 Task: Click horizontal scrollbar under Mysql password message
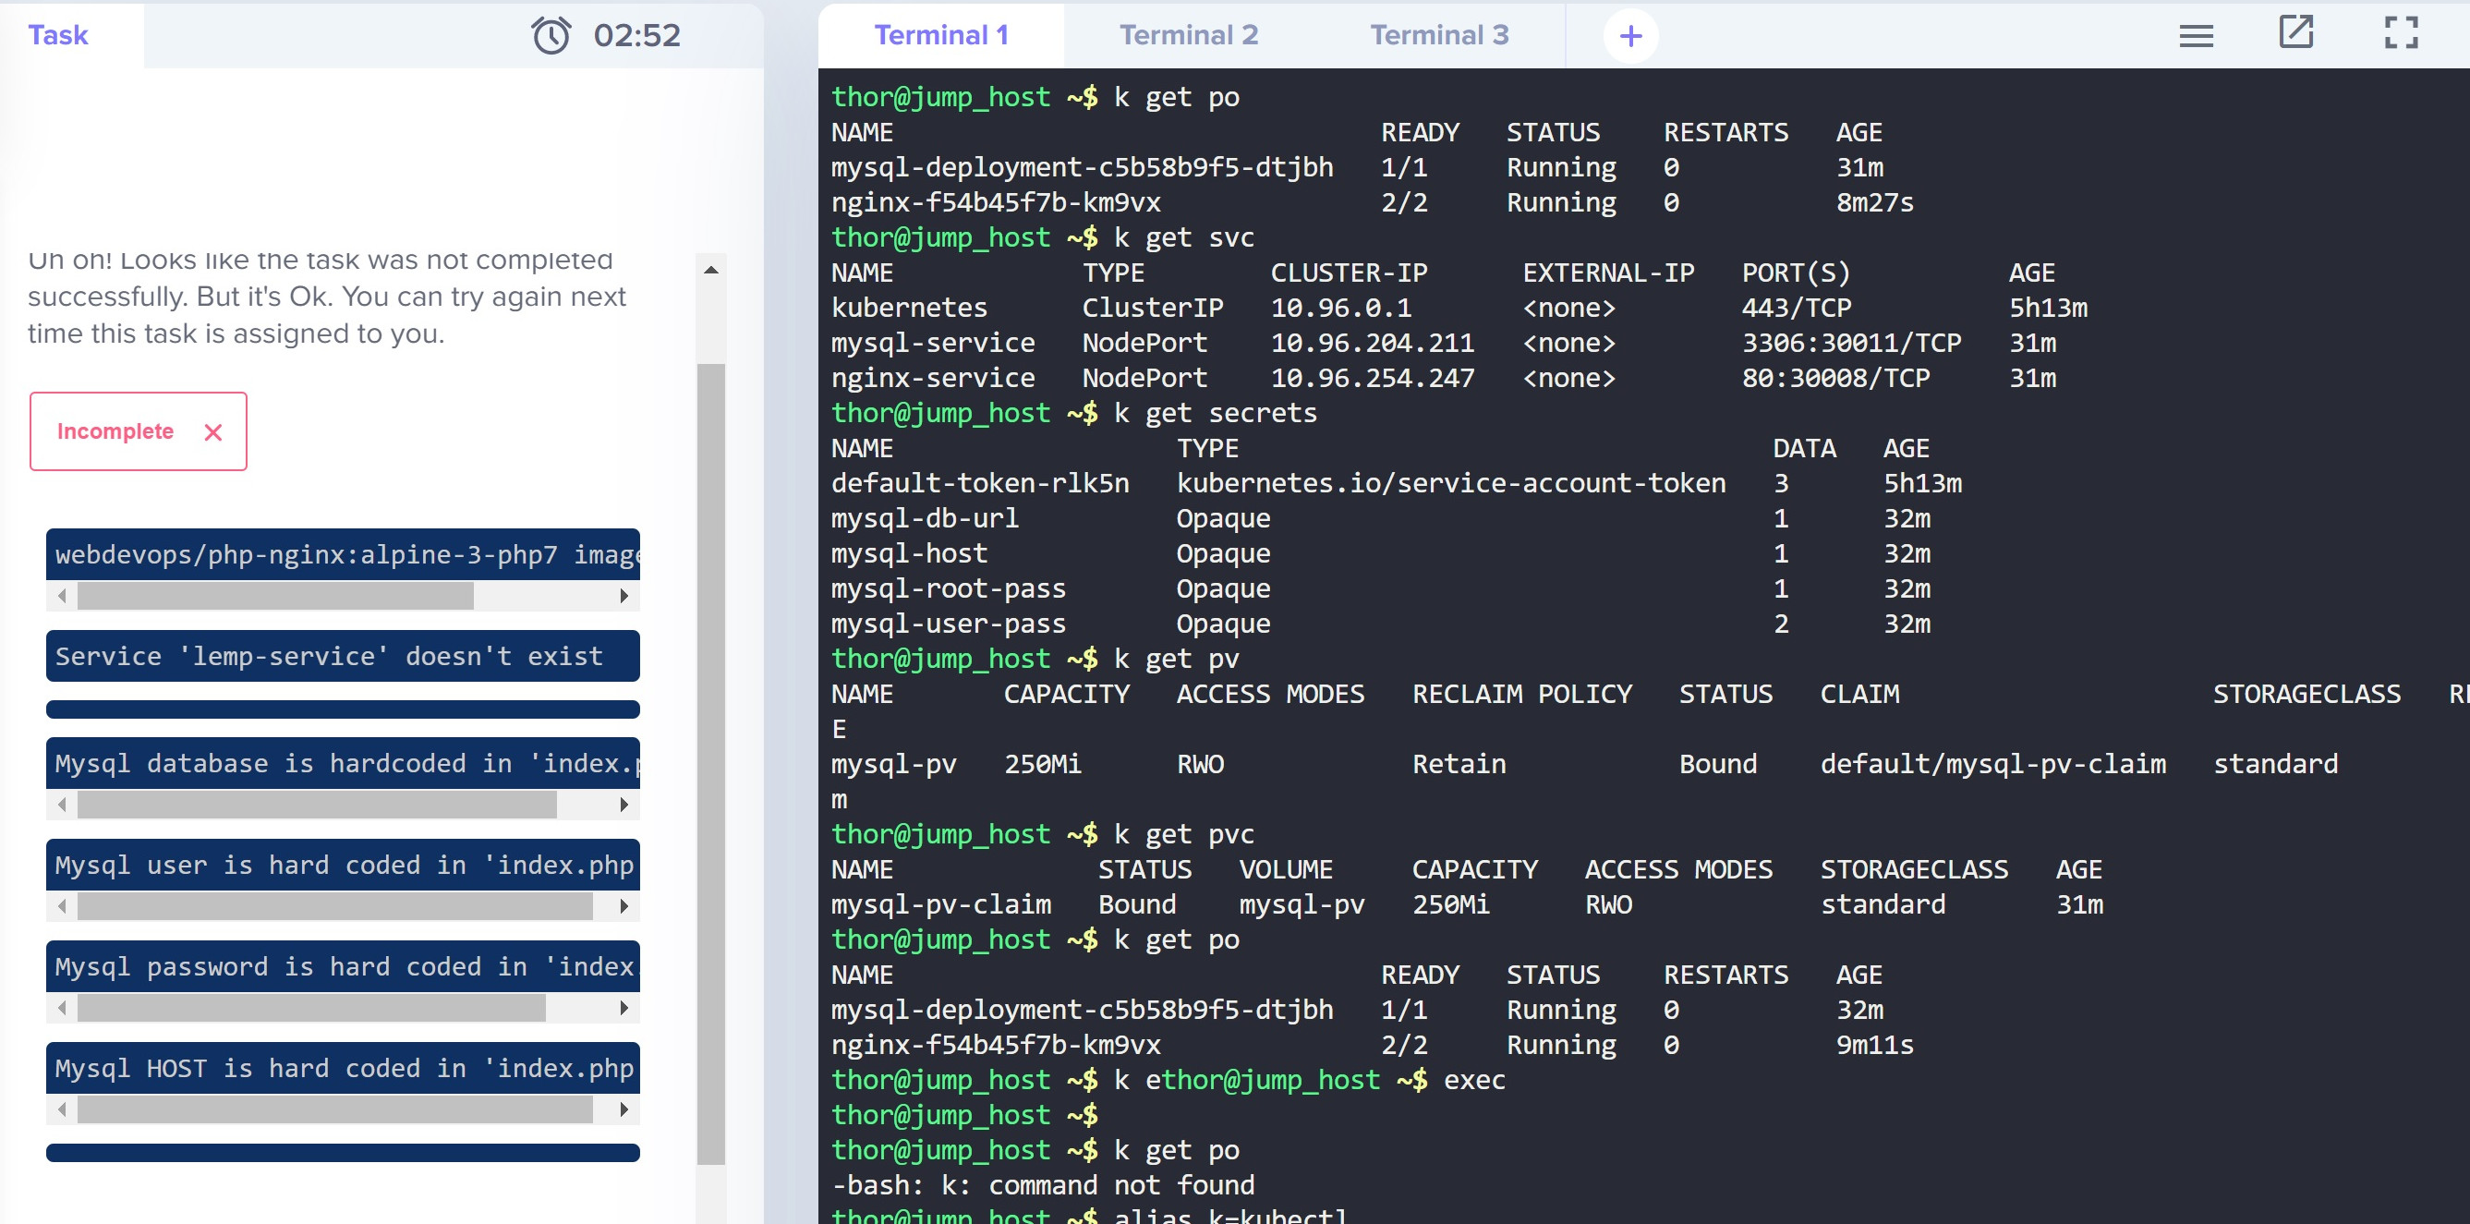pos(311,1008)
